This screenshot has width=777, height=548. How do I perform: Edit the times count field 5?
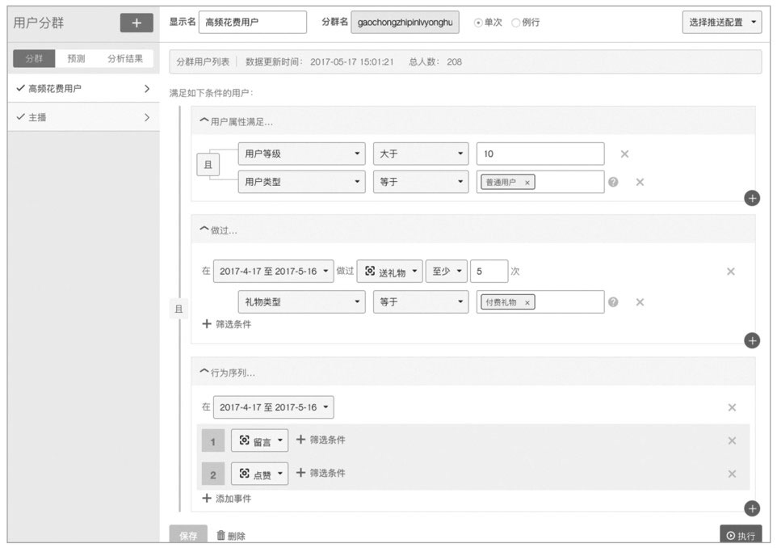[x=489, y=272]
